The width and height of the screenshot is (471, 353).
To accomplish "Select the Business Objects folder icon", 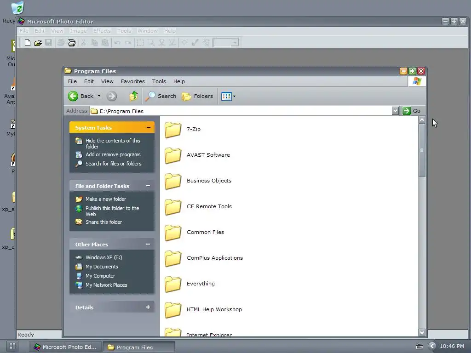I will pyautogui.click(x=173, y=181).
